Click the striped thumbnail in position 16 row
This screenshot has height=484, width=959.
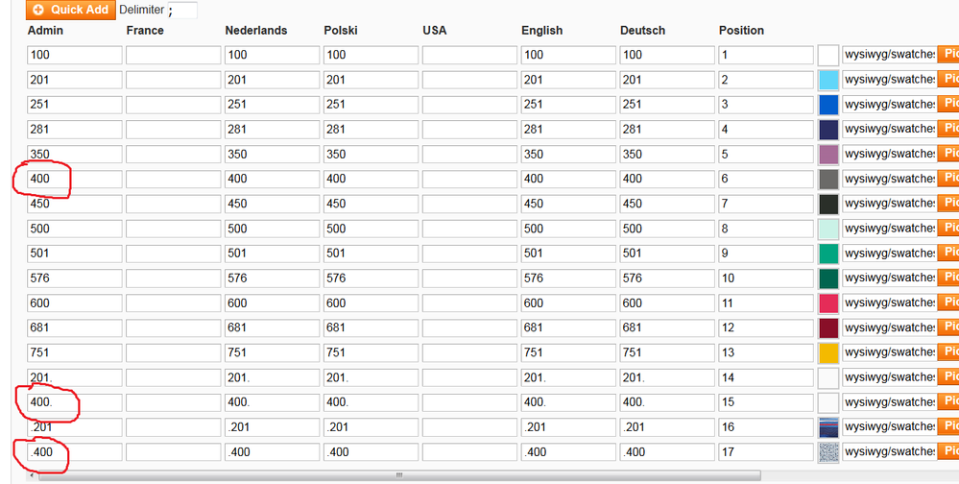click(x=828, y=427)
